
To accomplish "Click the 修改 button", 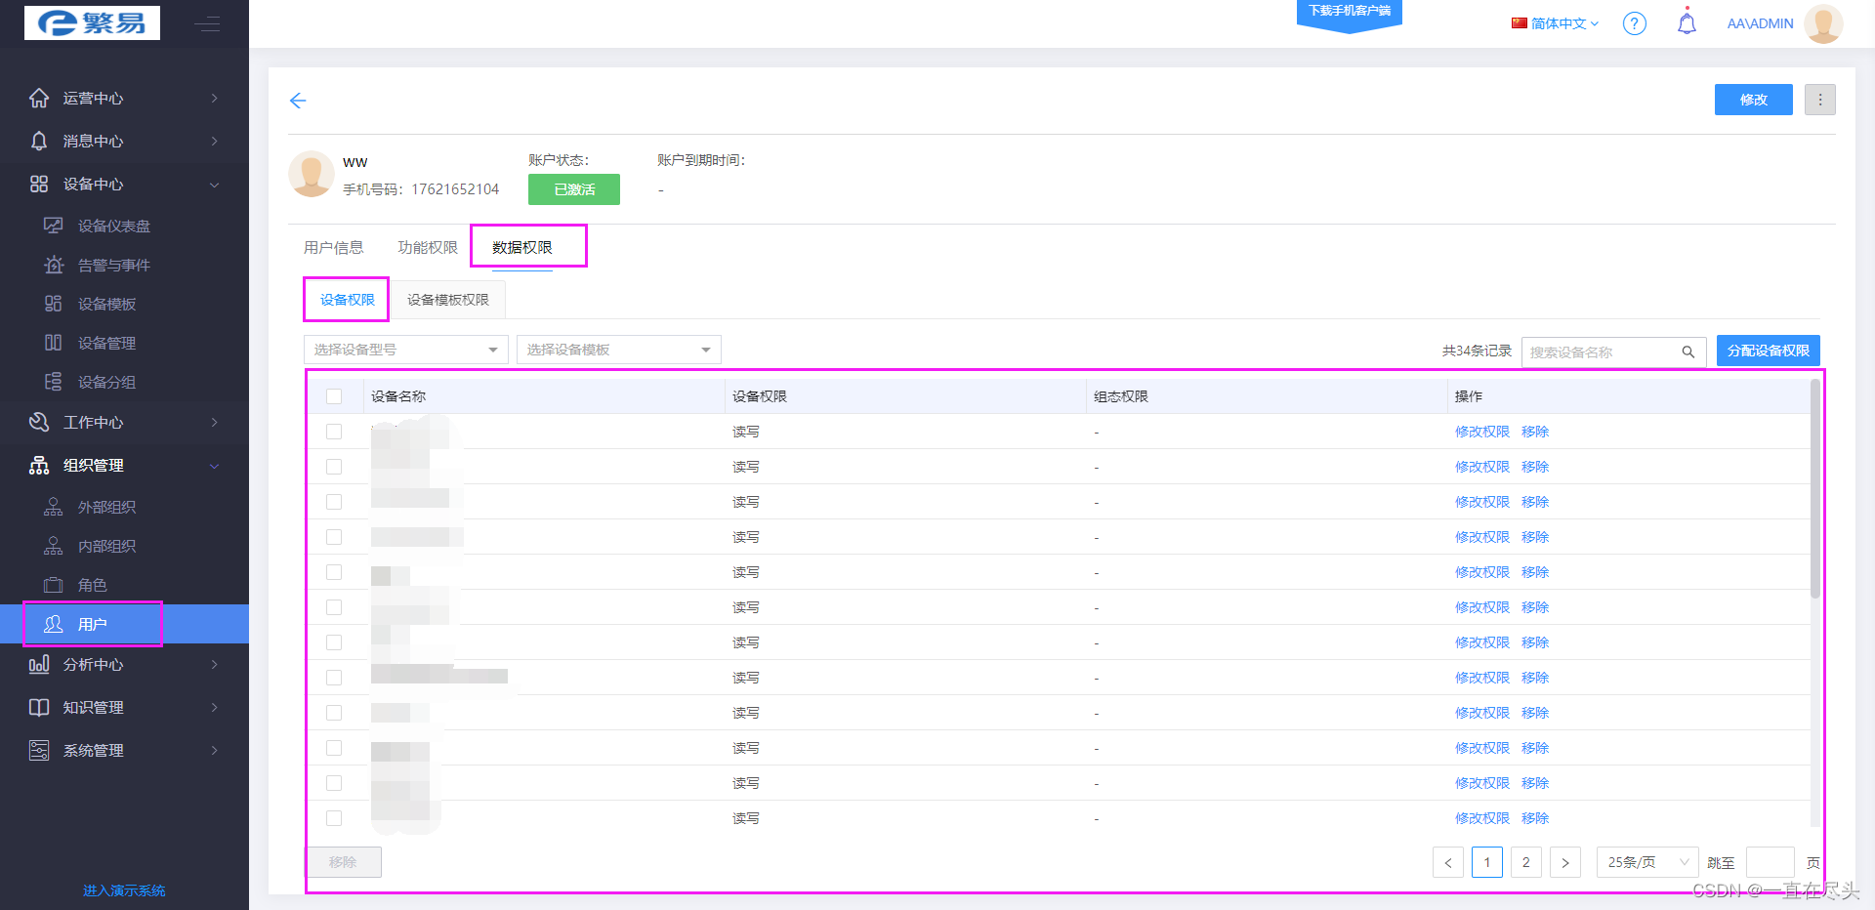I will click(x=1754, y=100).
